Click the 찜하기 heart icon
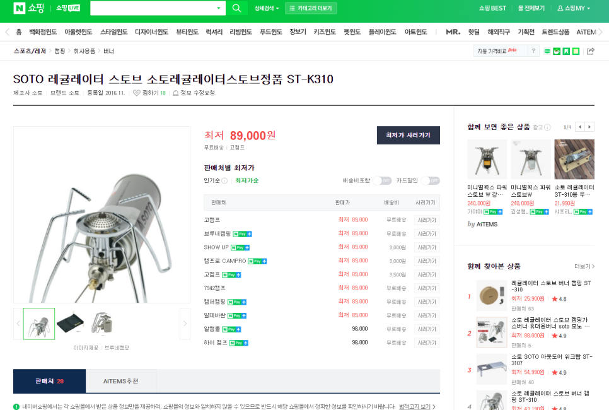This screenshot has width=609, height=410. point(136,93)
